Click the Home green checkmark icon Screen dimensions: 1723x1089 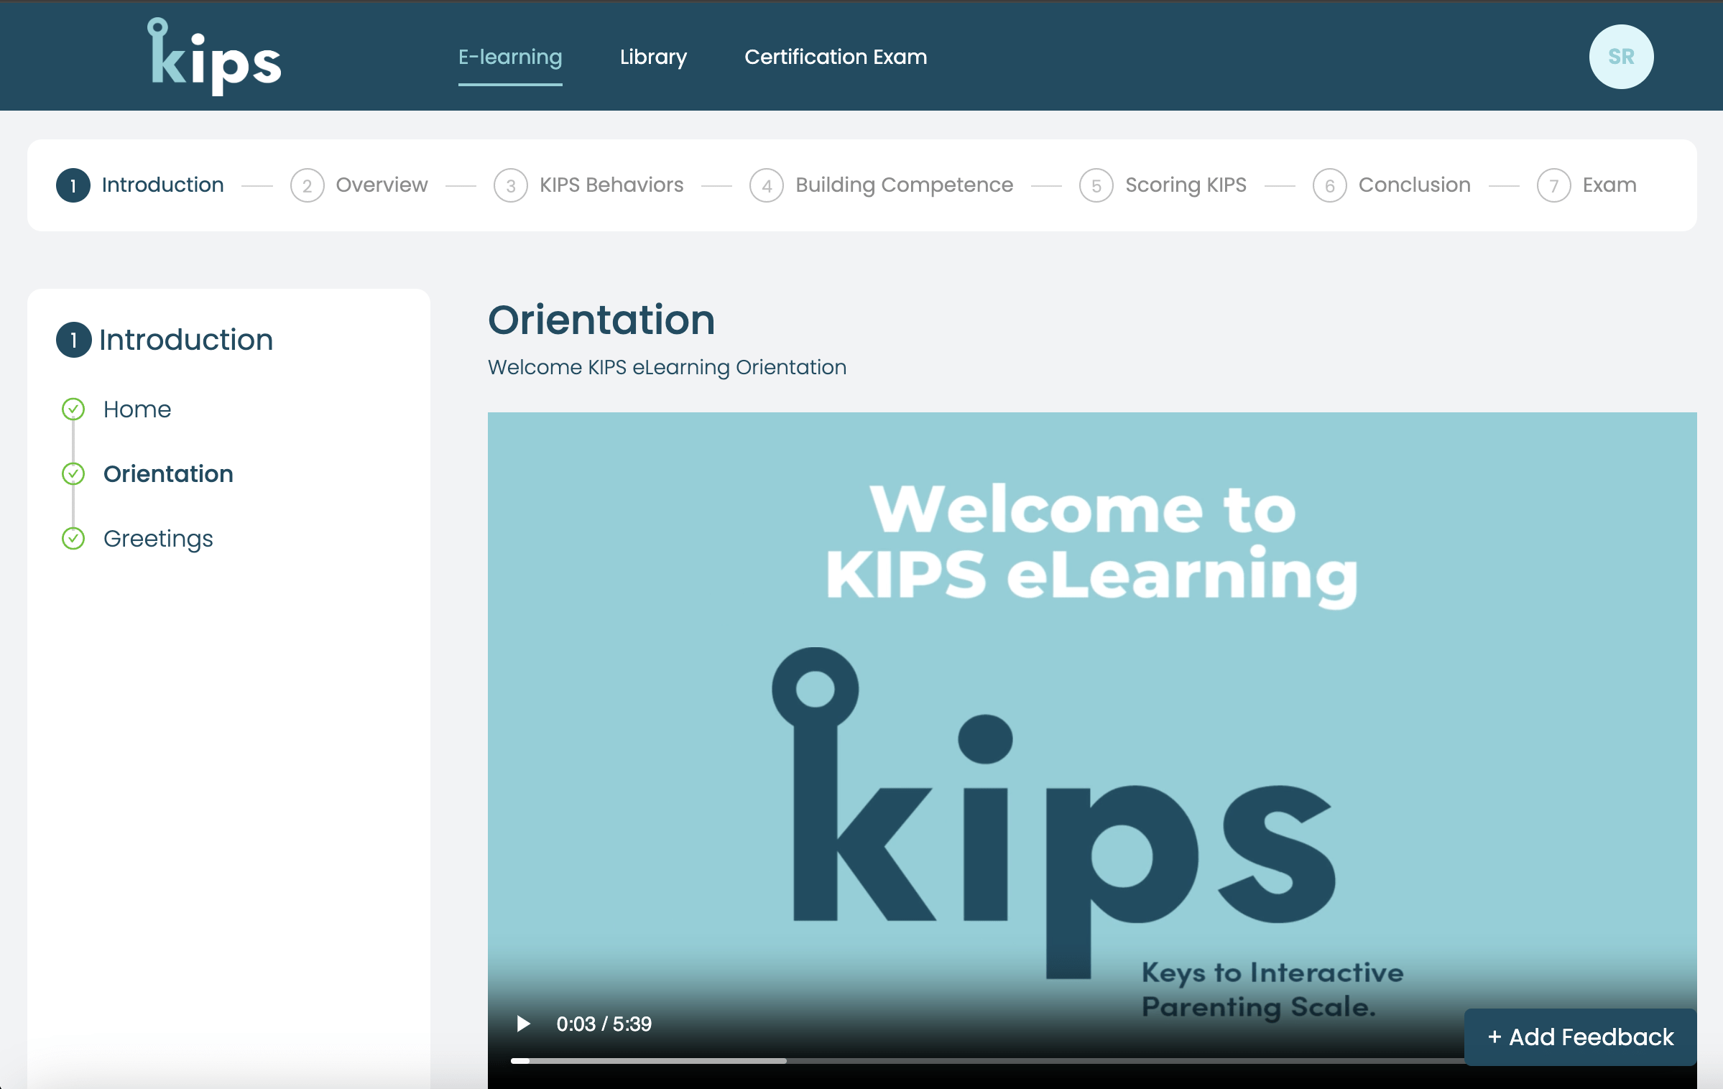pos(73,409)
